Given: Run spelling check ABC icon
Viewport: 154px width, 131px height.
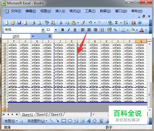Looking at the screenshot, I should pos(47,23).
